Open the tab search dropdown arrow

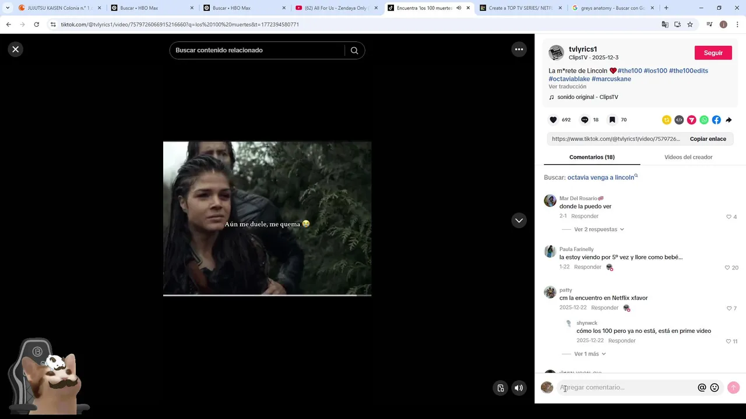[x=8, y=8]
